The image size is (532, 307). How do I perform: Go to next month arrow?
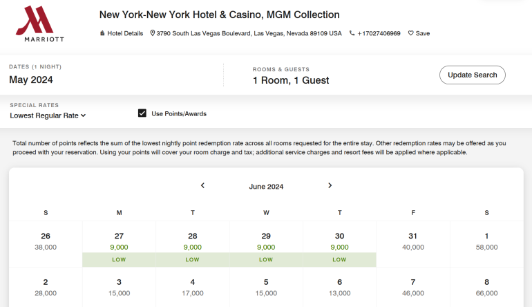tap(330, 185)
